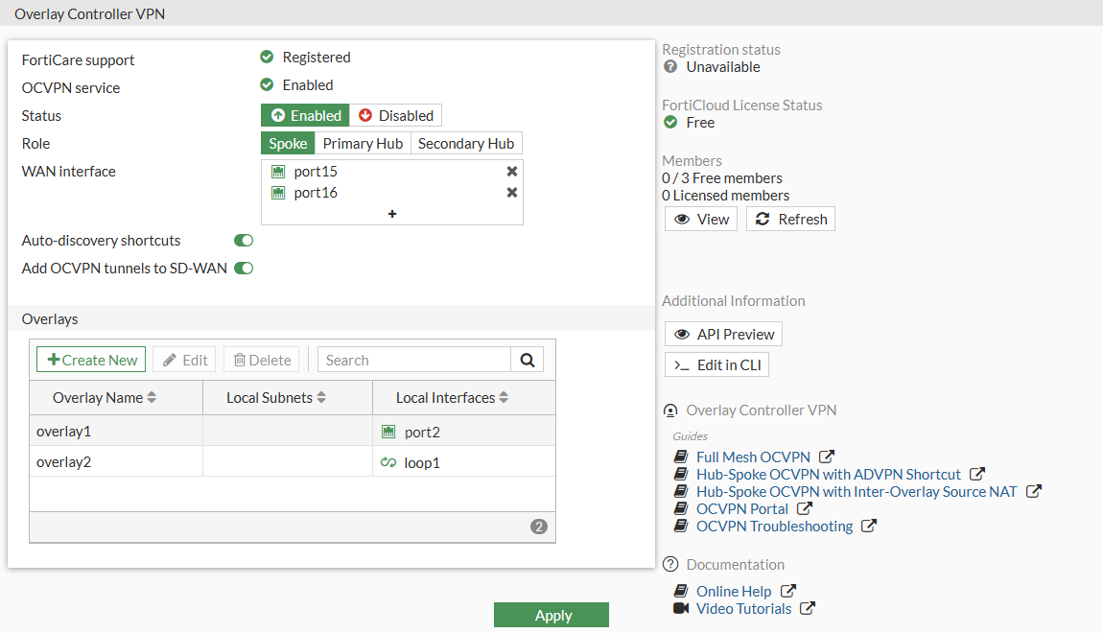Set Status to Disabled
This screenshot has height=633, width=1103.
click(395, 116)
